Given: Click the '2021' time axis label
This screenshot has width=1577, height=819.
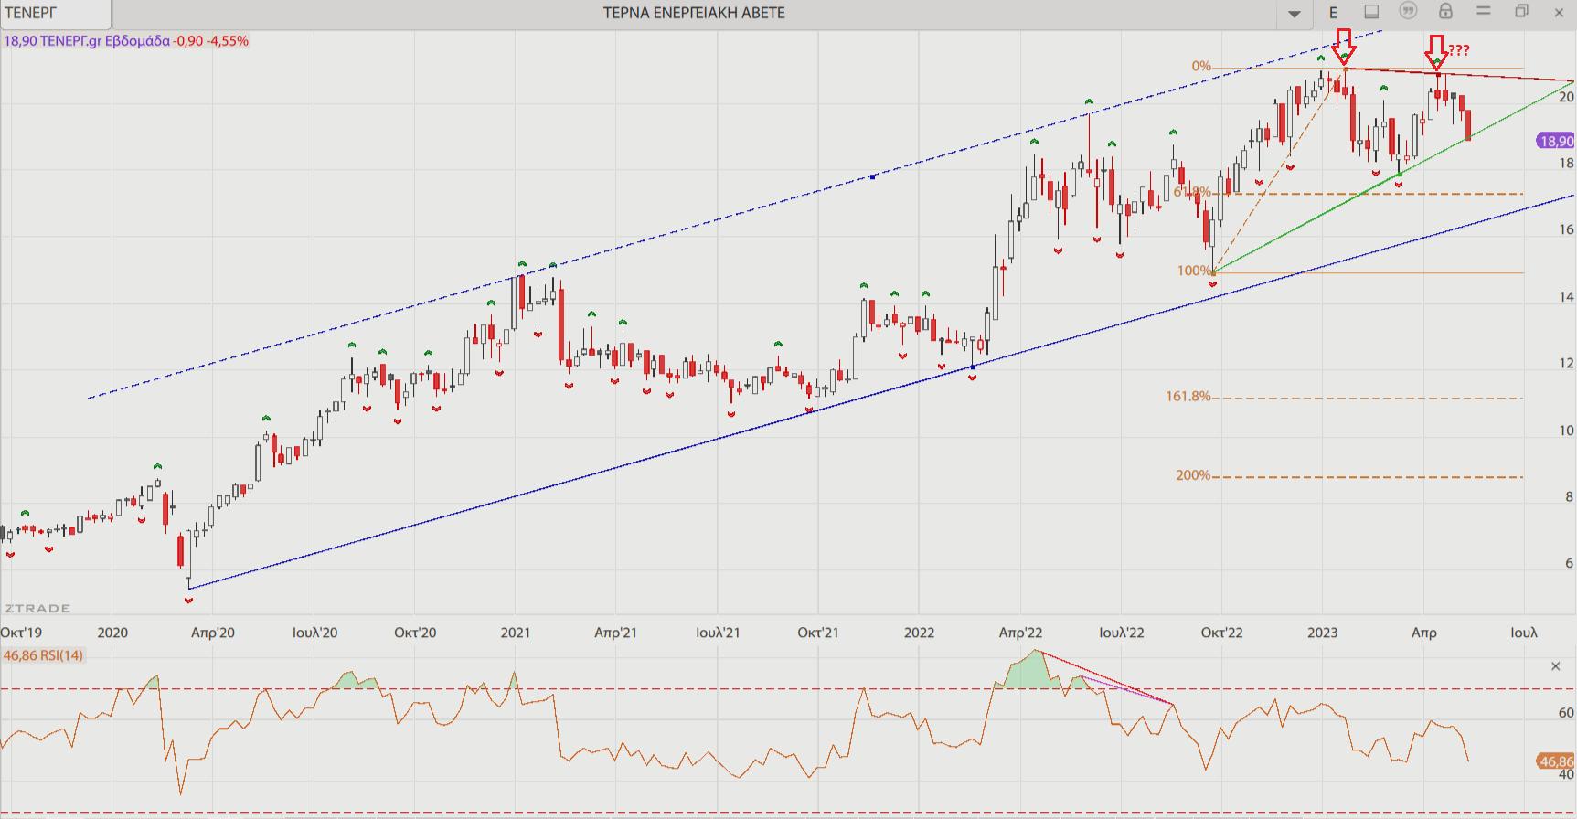Looking at the screenshot, I should pos(516,633).
